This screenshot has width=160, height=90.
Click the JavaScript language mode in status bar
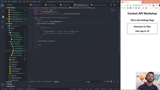click(x=97, y=89)
